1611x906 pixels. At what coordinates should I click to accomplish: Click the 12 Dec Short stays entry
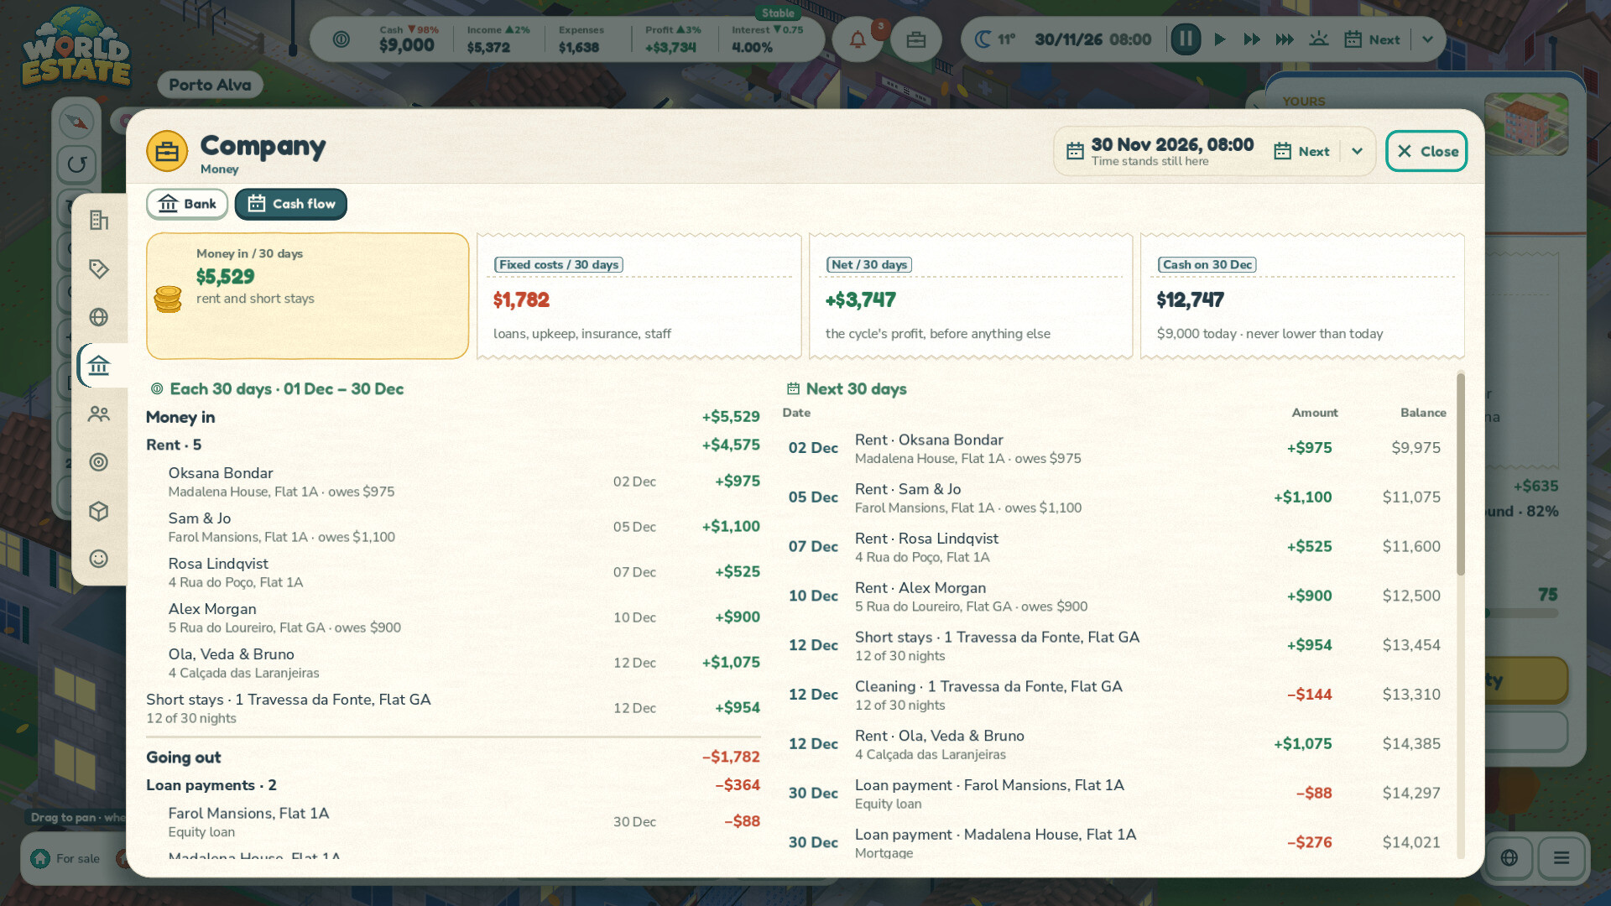[x=1114, y=645]
